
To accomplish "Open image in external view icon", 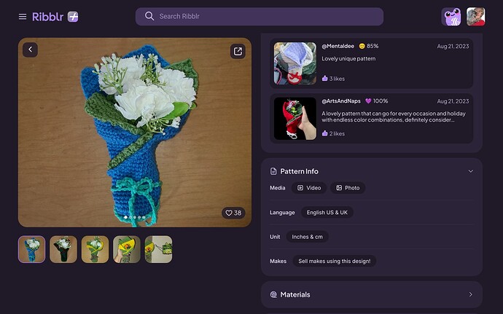I will click(238, 51).
